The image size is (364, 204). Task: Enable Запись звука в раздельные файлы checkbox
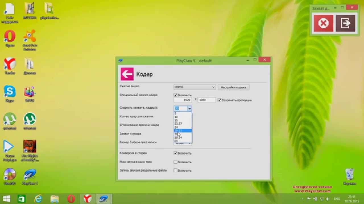175,171
